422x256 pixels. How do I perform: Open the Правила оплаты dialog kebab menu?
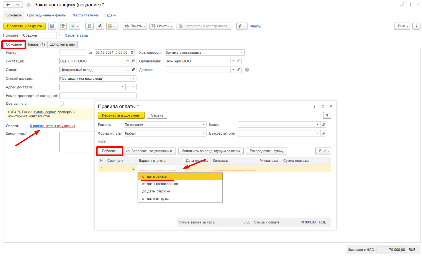315,106
